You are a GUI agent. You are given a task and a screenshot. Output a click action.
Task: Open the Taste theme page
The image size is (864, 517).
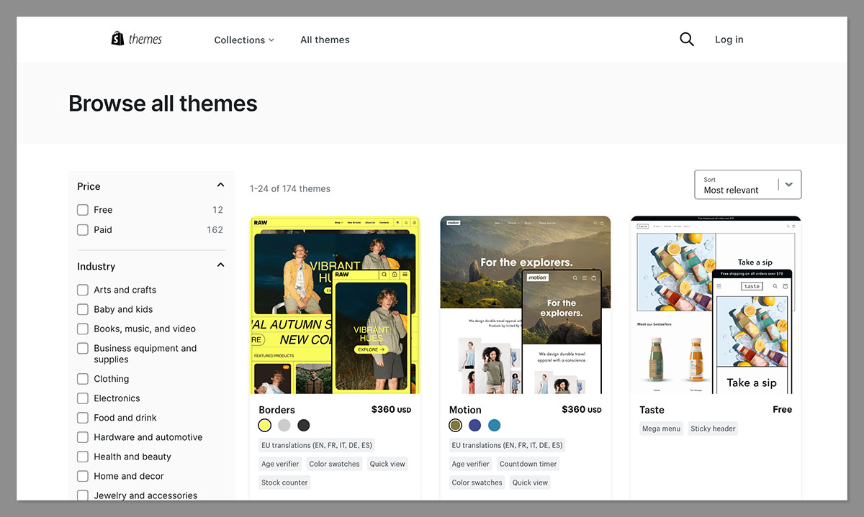click(x=652, y=409)
